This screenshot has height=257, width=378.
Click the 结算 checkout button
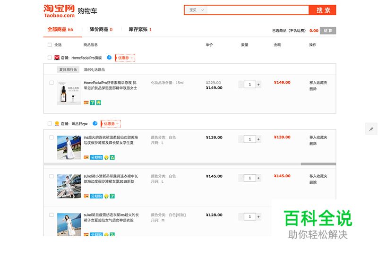click(x=328, y=31)
